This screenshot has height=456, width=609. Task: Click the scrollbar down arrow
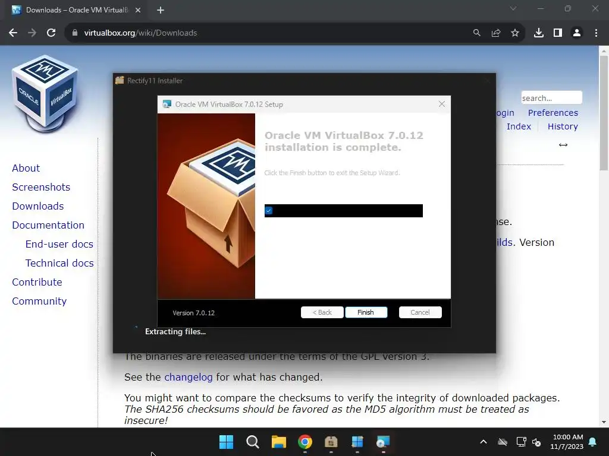(604, 422)
